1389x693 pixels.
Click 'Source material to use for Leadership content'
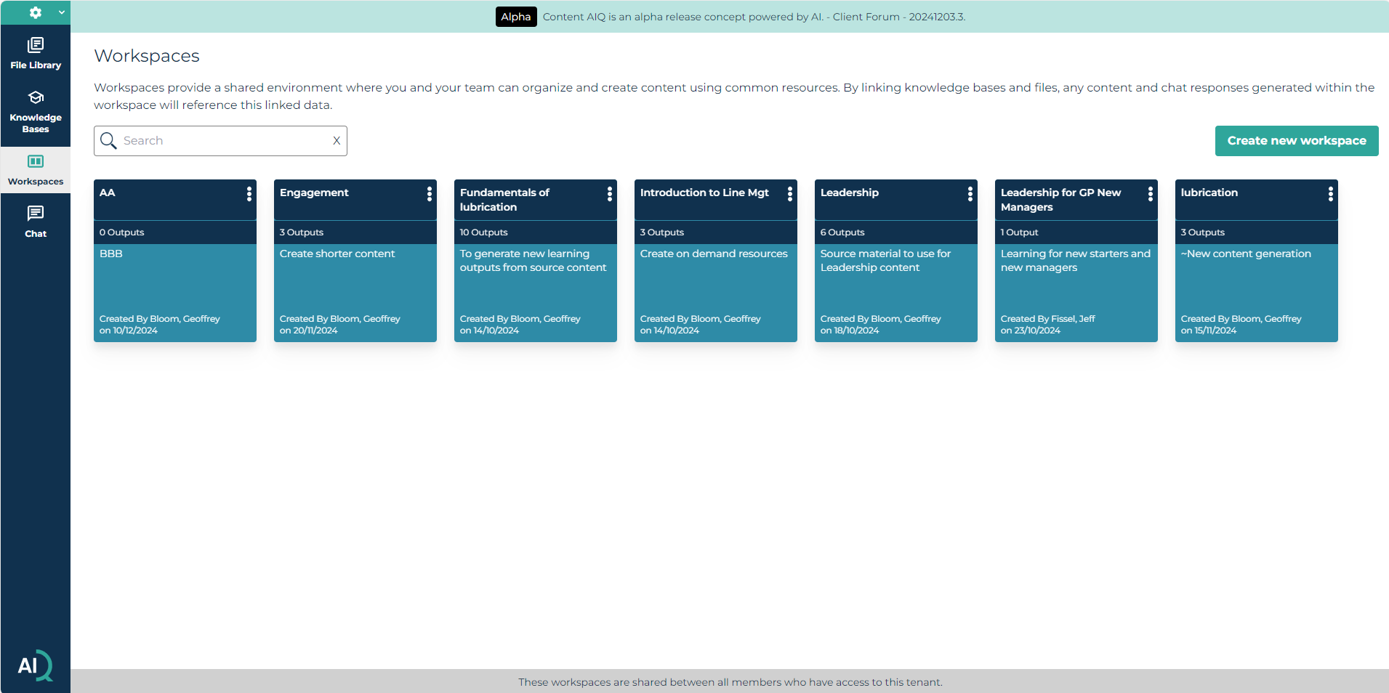[885, 261]
